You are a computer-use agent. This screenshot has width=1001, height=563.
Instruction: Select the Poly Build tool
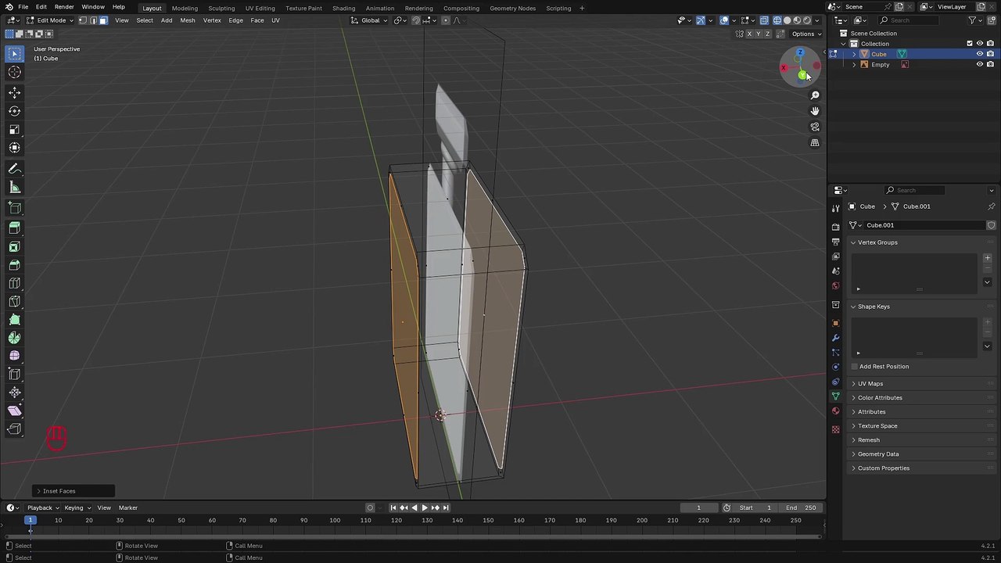[14, 319]
